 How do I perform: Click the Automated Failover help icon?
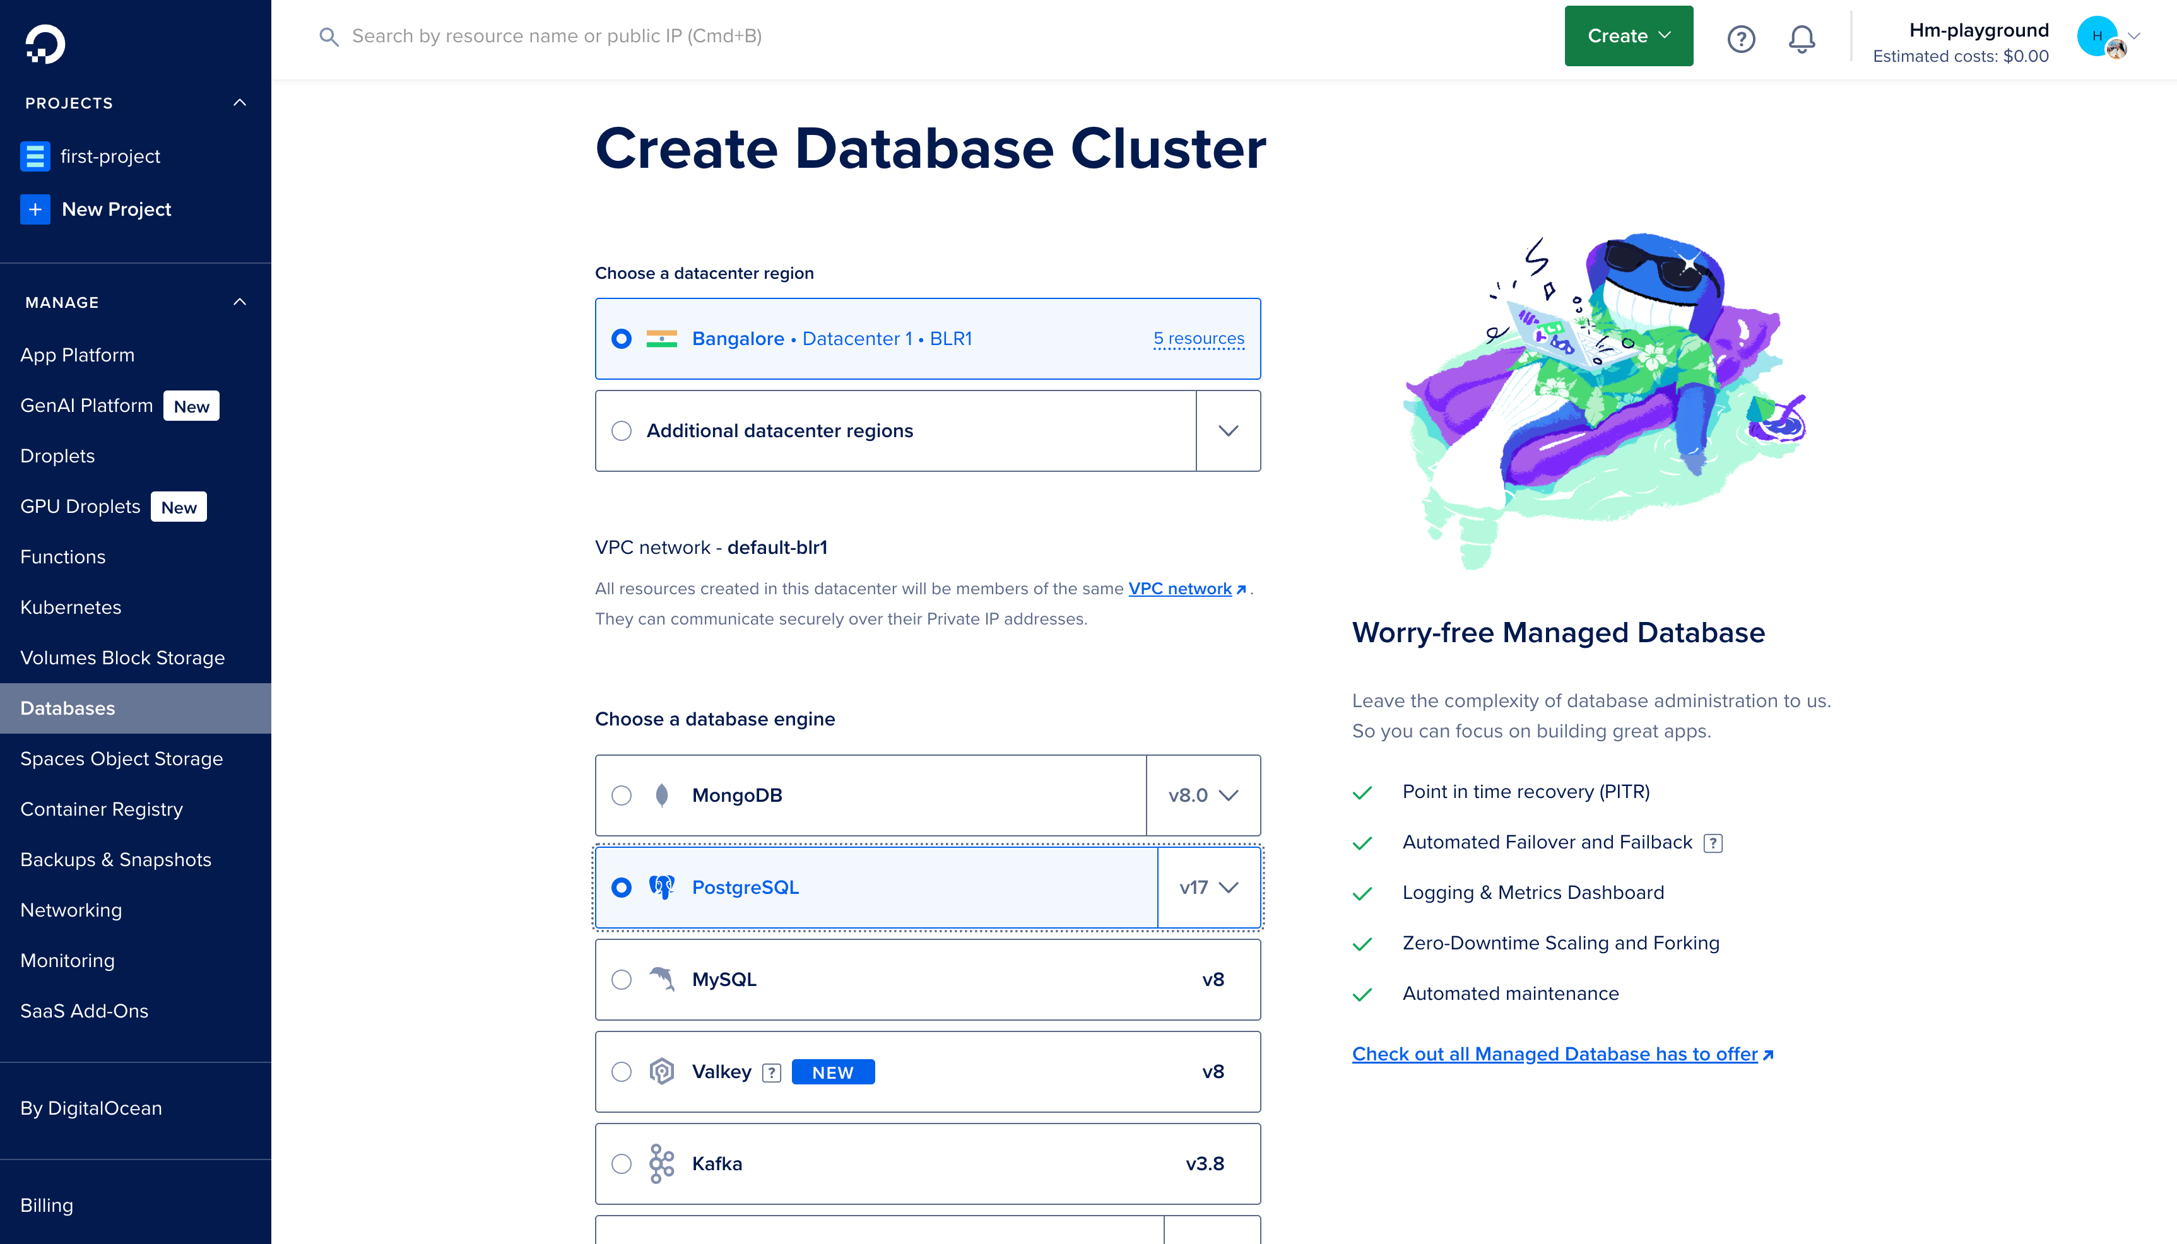pyautogui.click(x=1712, y=843)
